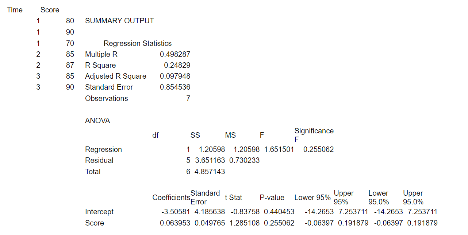The width and height of the screenshot is (468, 235).
Task: Select the Score coefficient 0.063953
Action: [175, 223]
